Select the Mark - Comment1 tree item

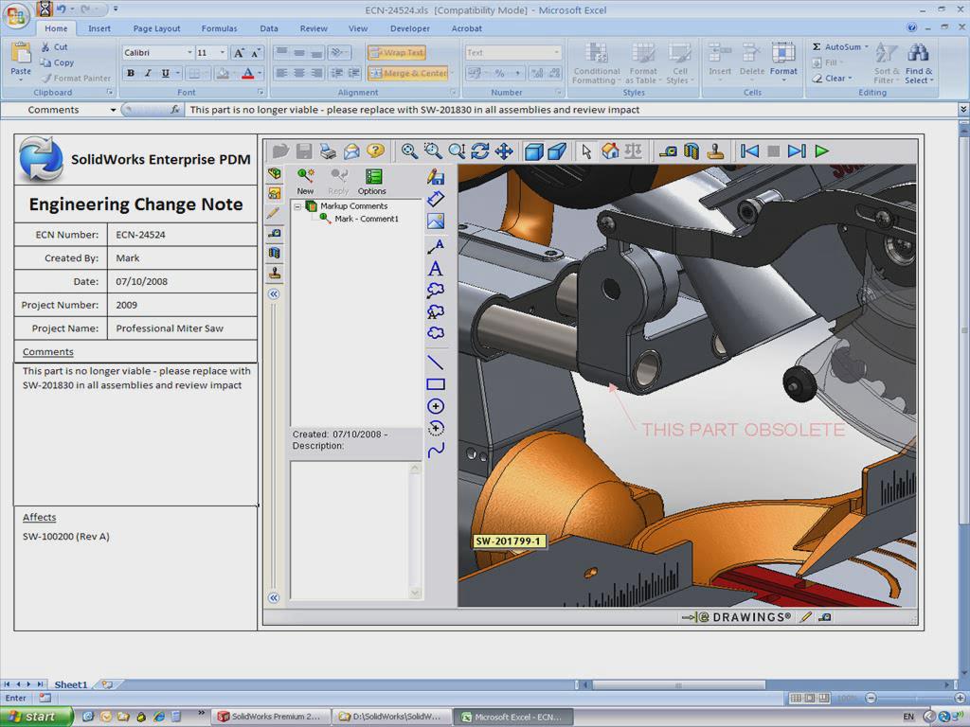click(367, 219)
